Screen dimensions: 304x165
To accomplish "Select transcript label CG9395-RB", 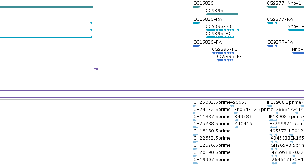I will [x=218, y=26].
